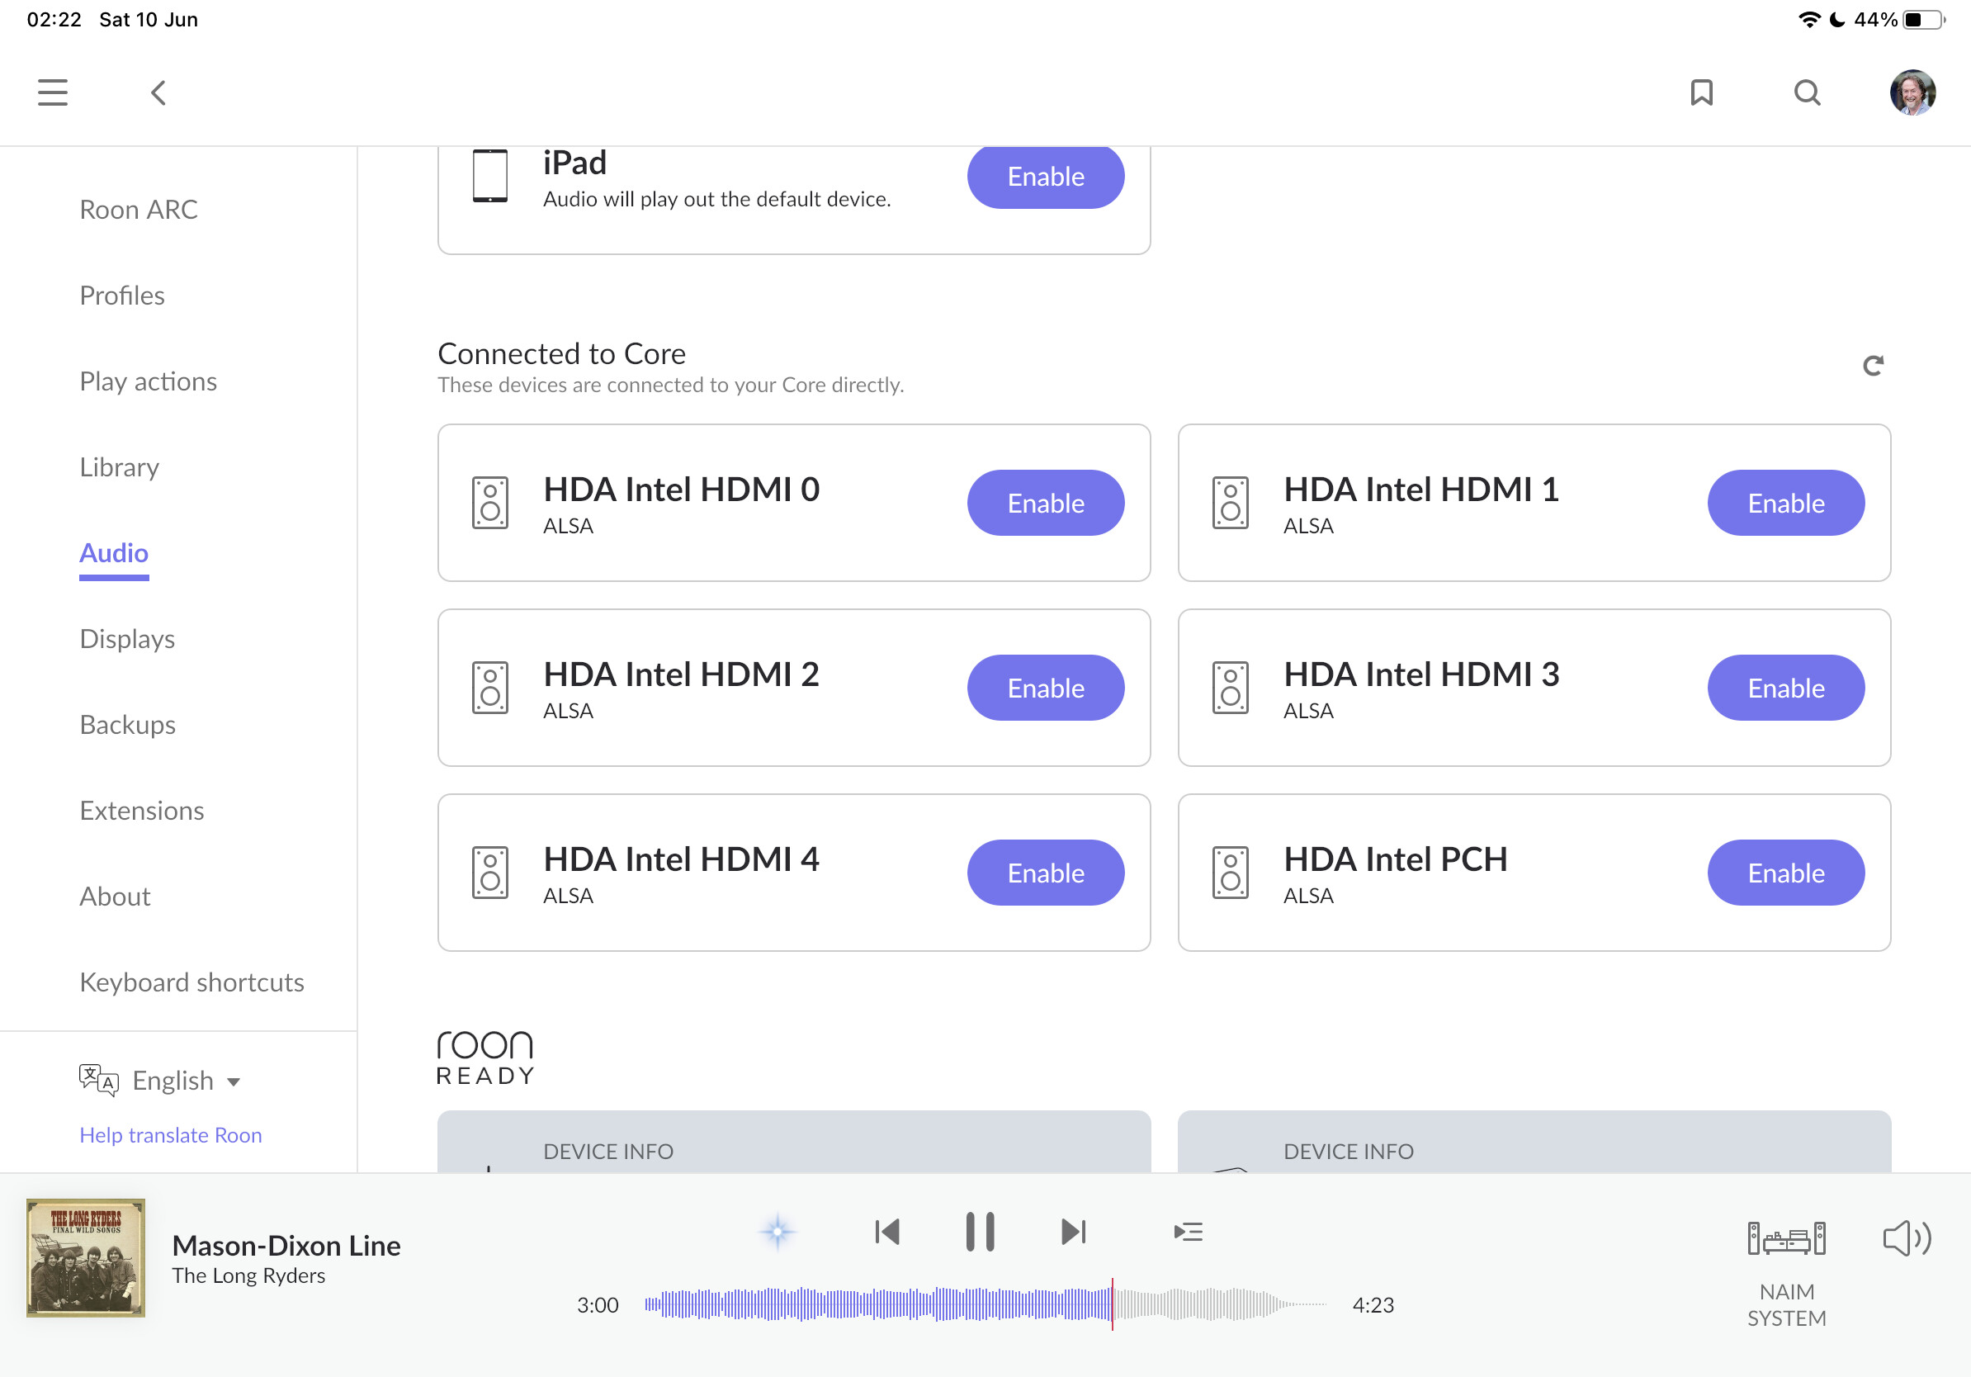Open the volume speaker control

pos(1906,1239)
